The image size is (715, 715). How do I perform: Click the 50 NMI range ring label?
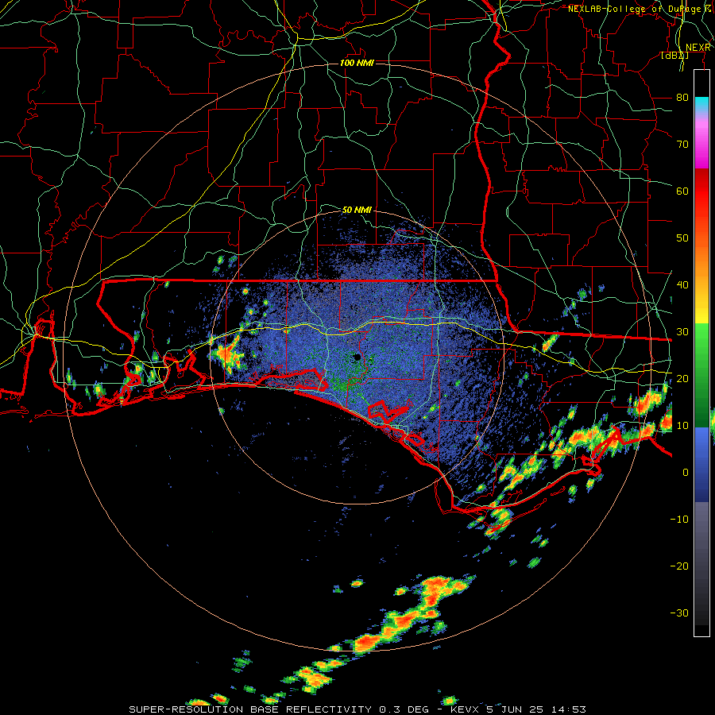tap(357, 210)
